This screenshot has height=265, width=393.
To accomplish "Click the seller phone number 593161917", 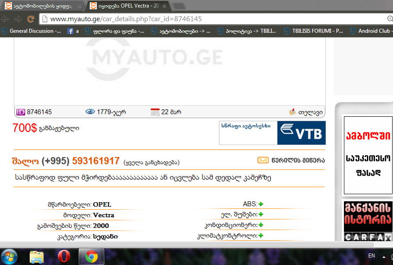I will click(96, 161).
